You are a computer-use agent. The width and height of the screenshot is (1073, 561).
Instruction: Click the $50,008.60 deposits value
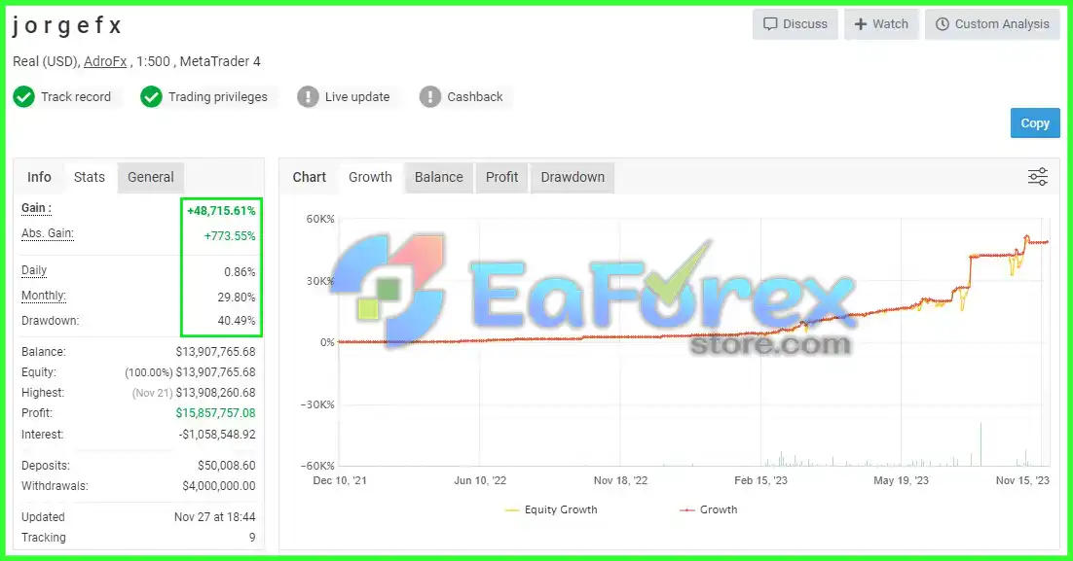227,466
